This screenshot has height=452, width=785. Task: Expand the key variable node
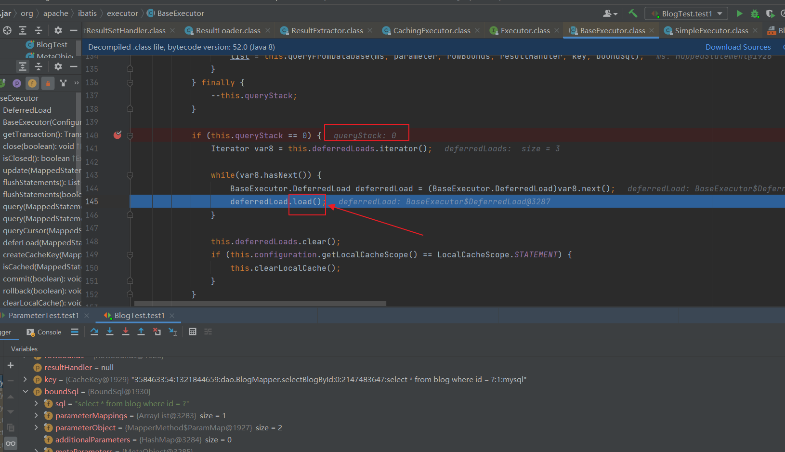(25, 380)
